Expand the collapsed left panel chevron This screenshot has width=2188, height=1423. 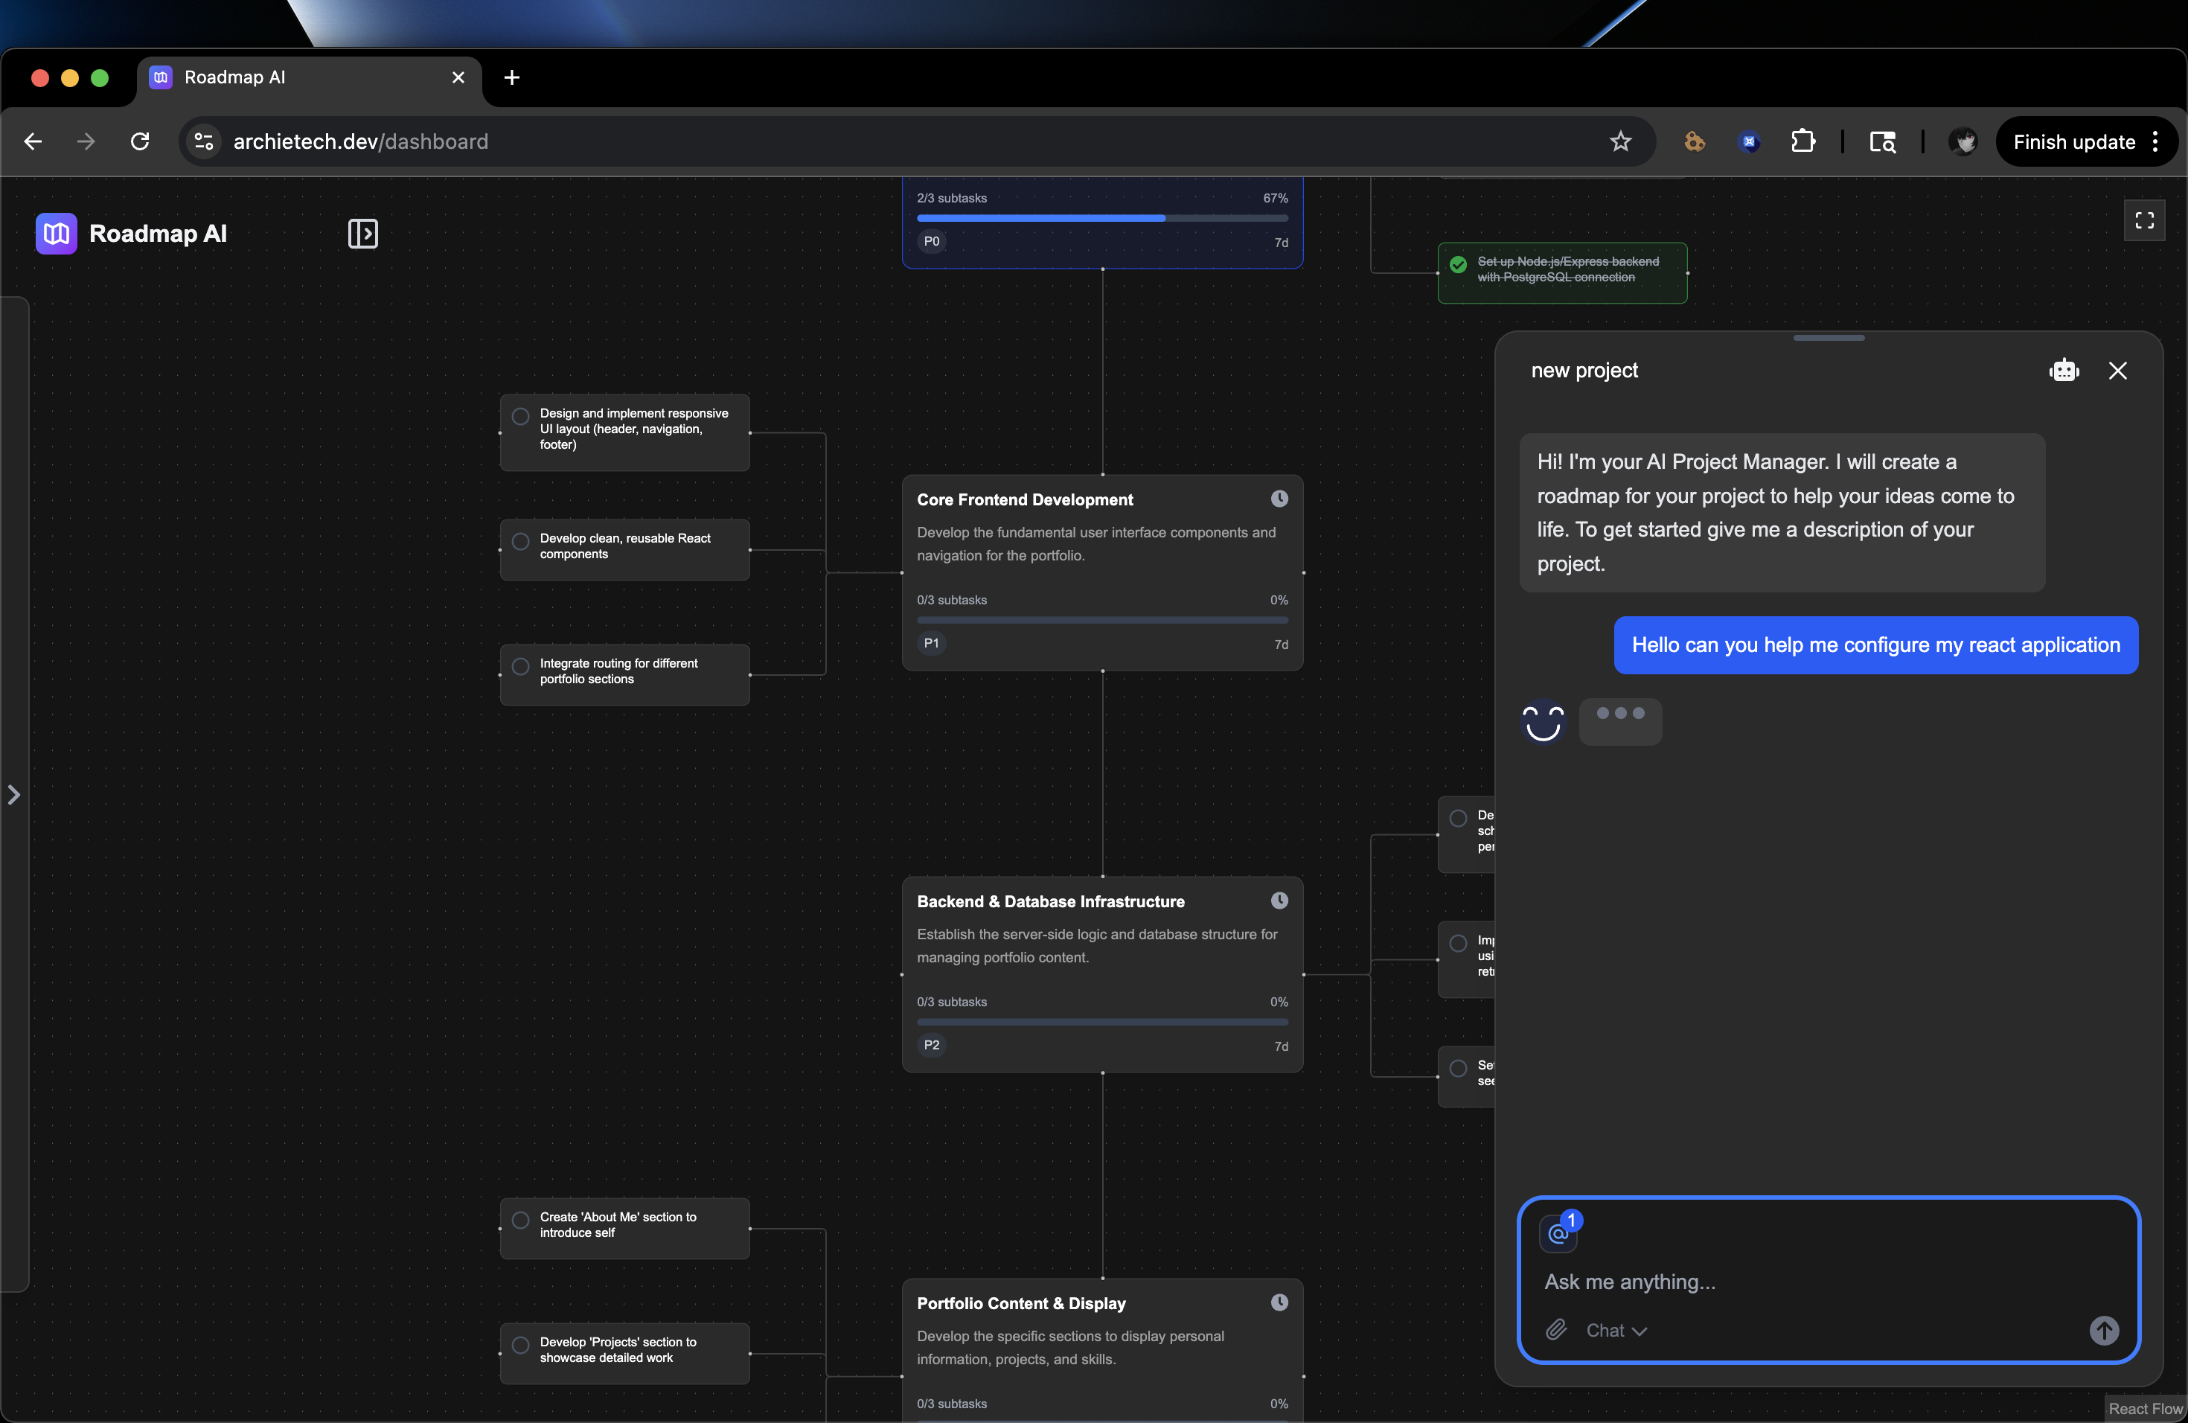pos(14,794)
